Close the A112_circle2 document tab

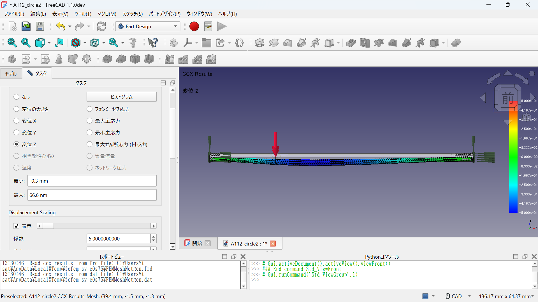click(273, 244)
